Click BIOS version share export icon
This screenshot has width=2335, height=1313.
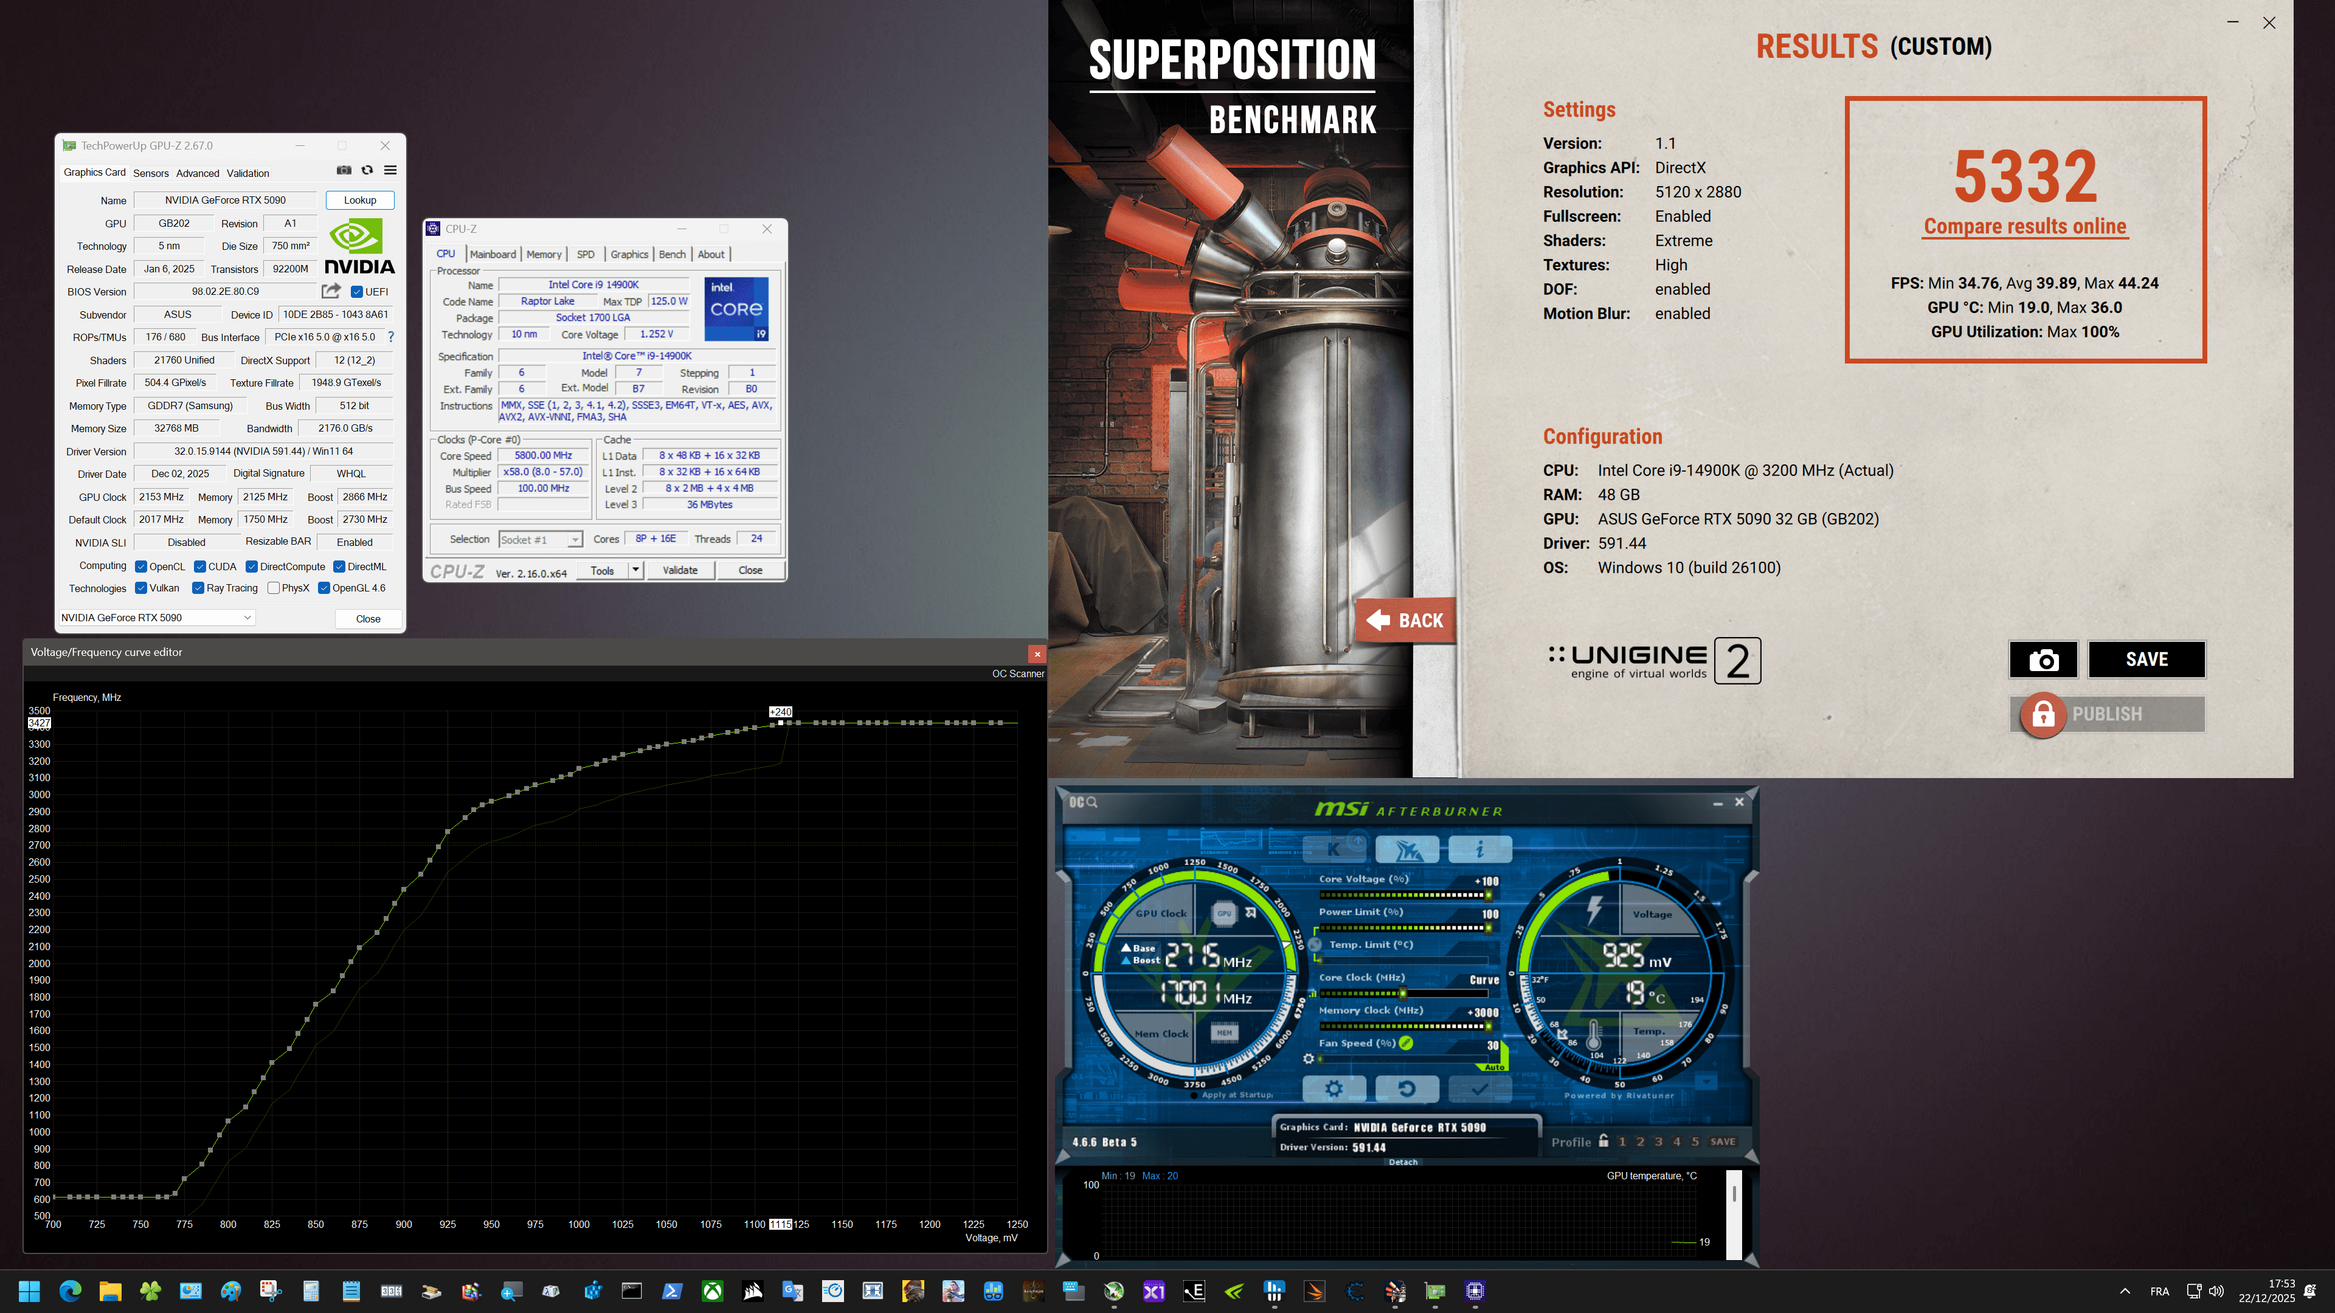(331, 291)
